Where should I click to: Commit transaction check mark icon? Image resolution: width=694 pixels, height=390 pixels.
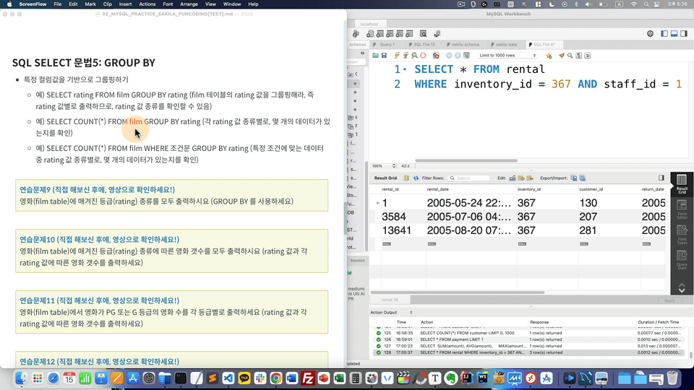449,56
